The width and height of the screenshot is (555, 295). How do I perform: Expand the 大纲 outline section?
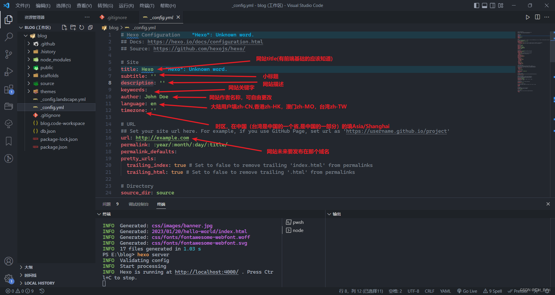(56, 267)
